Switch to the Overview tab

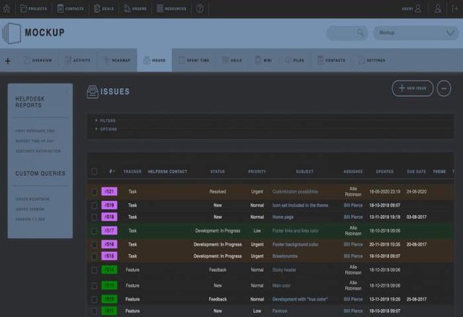pos(38,61)
